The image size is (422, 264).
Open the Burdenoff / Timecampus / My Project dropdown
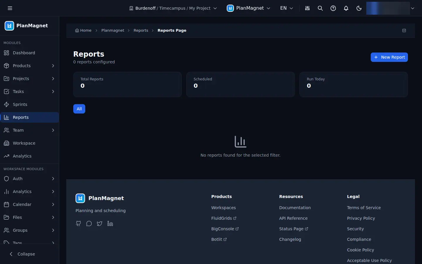click(x=173, y=8)
